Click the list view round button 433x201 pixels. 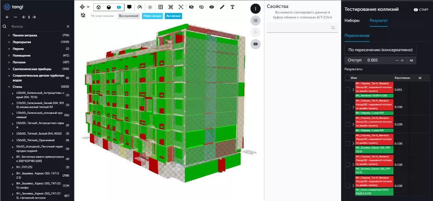(256, 20)
